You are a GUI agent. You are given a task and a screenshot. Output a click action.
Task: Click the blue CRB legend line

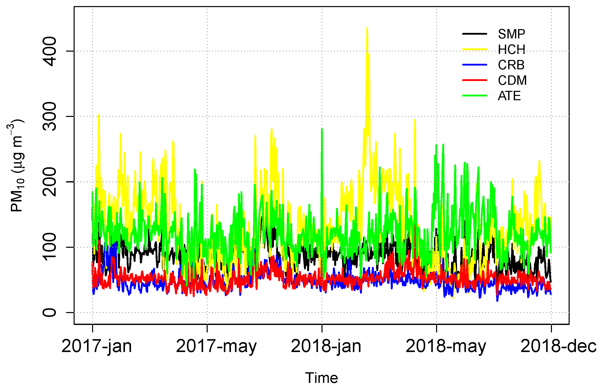(475, 65)
